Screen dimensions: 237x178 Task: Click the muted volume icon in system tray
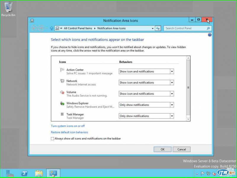[214, 174]
